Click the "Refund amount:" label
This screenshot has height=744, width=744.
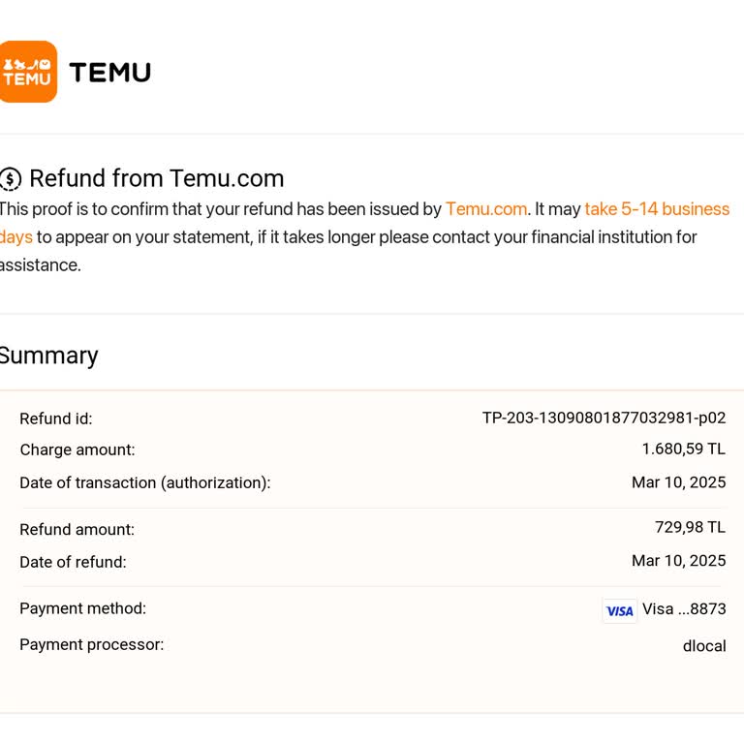pyautogui.click(x=77, y=530)
